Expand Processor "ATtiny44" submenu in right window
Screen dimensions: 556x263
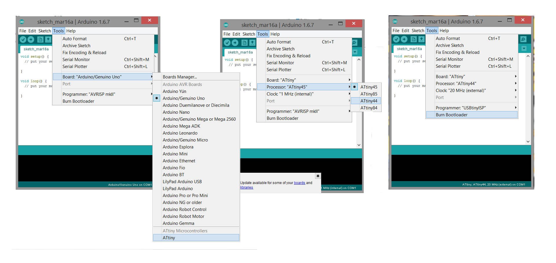pos(472,84)
